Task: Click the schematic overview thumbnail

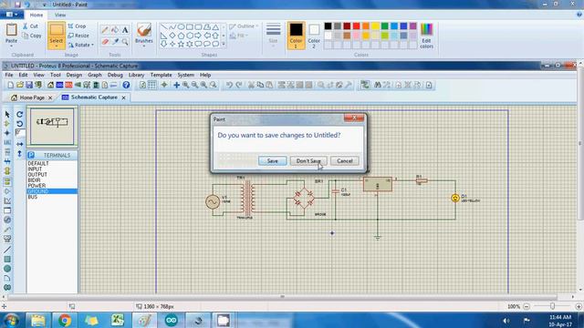Action: click(52, 127)
